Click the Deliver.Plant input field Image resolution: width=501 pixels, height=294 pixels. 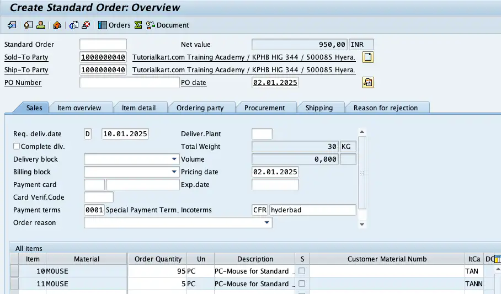click(x=262, y=133)
